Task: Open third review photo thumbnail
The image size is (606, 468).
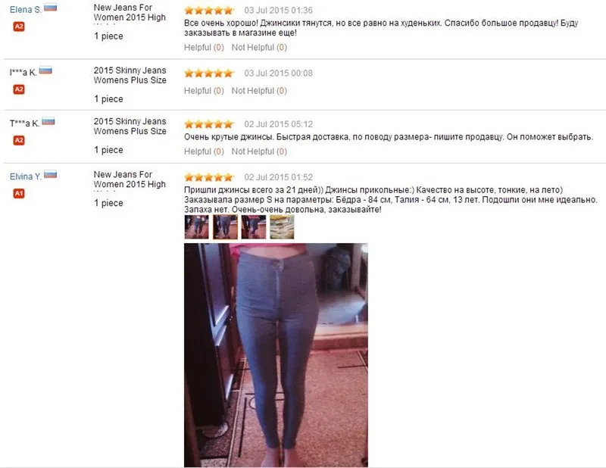Action: (254, 227)
